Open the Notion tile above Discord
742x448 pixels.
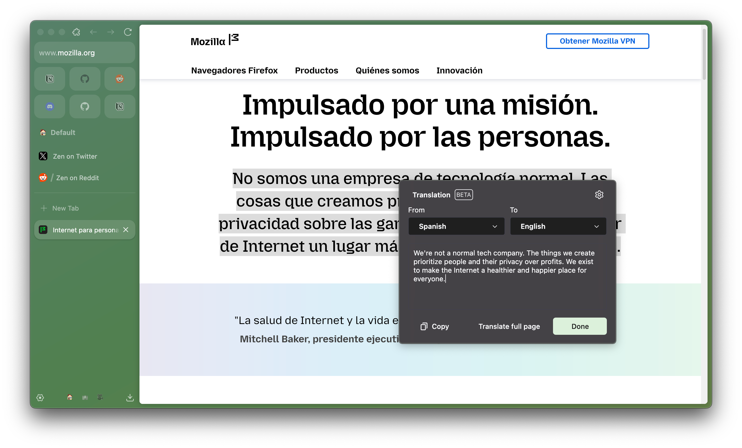50,79
